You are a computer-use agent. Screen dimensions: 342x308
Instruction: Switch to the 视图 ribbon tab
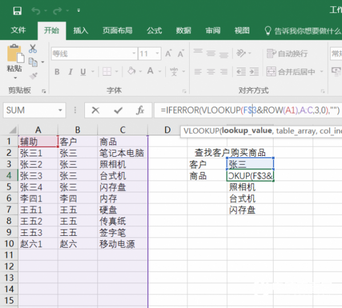(x=242, y=31)
